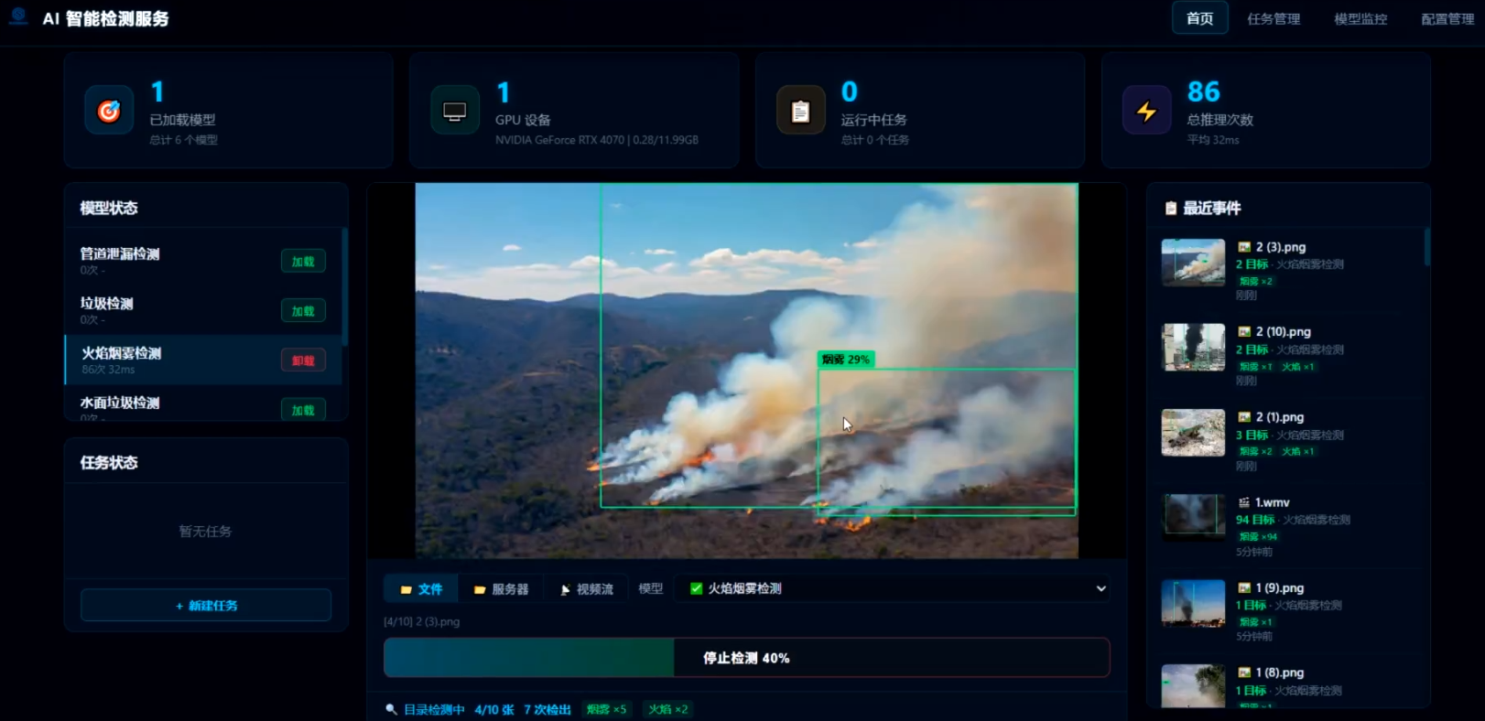This screenshot has width=1485, height=721.
Task: Open 任务管理 in the top navigation
Action: [1273, 18]
